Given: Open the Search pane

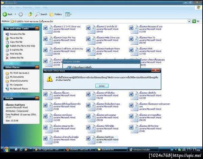Looking at the screenshot, I should [x=41, y=14].
